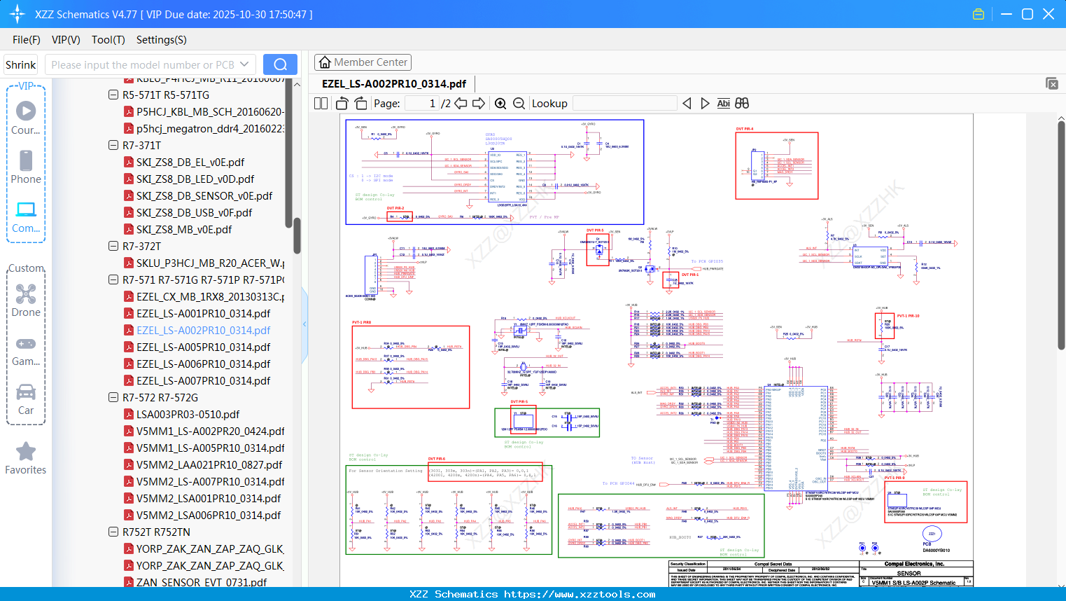
Task: Open the Tool(T) menu
Action: point(108,40)
